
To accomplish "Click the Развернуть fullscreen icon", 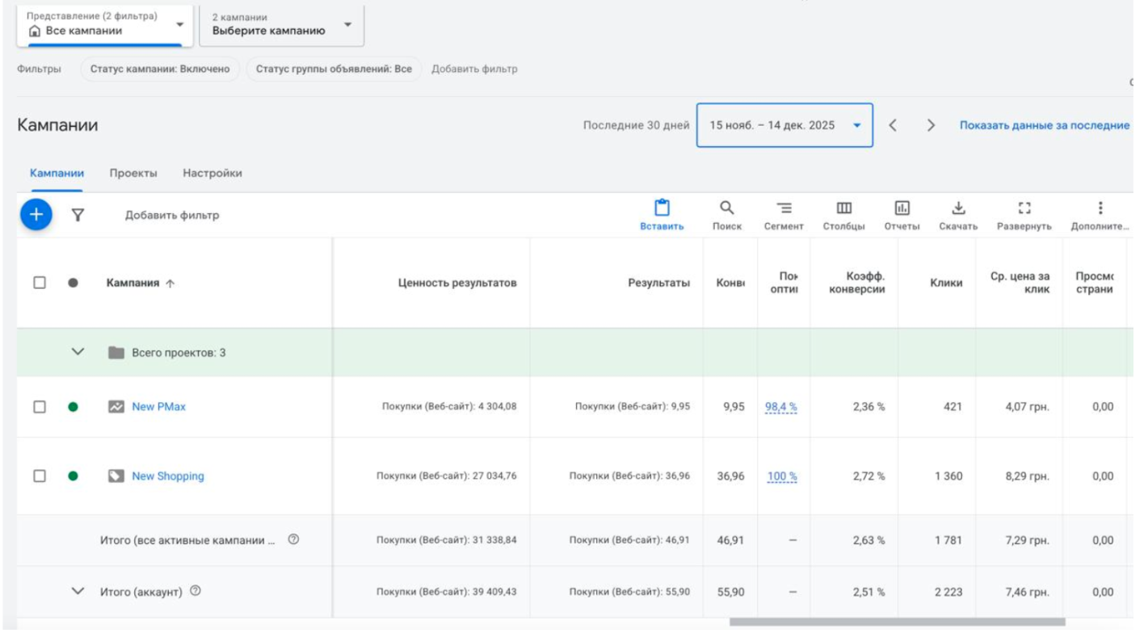I will (1024, 208).
